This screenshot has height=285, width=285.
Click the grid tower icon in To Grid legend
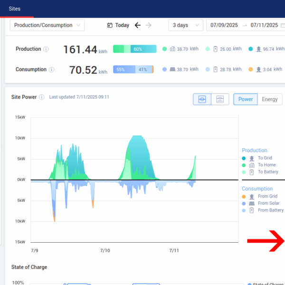[x=252, y=158]
